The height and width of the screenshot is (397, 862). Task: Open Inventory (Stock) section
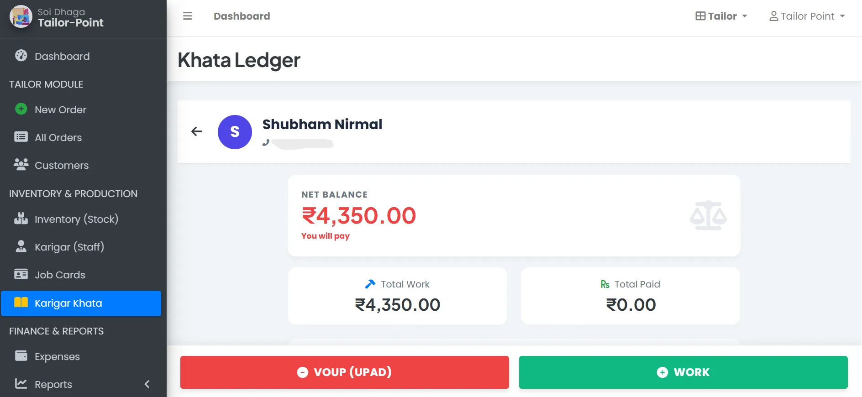(76, 219)
